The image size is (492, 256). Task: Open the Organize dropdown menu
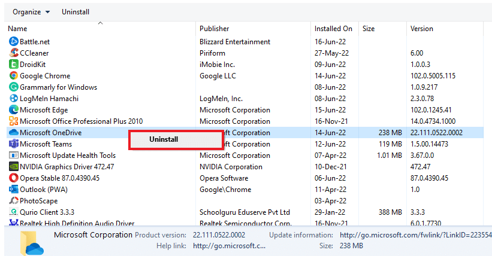(x=31, y=12)
